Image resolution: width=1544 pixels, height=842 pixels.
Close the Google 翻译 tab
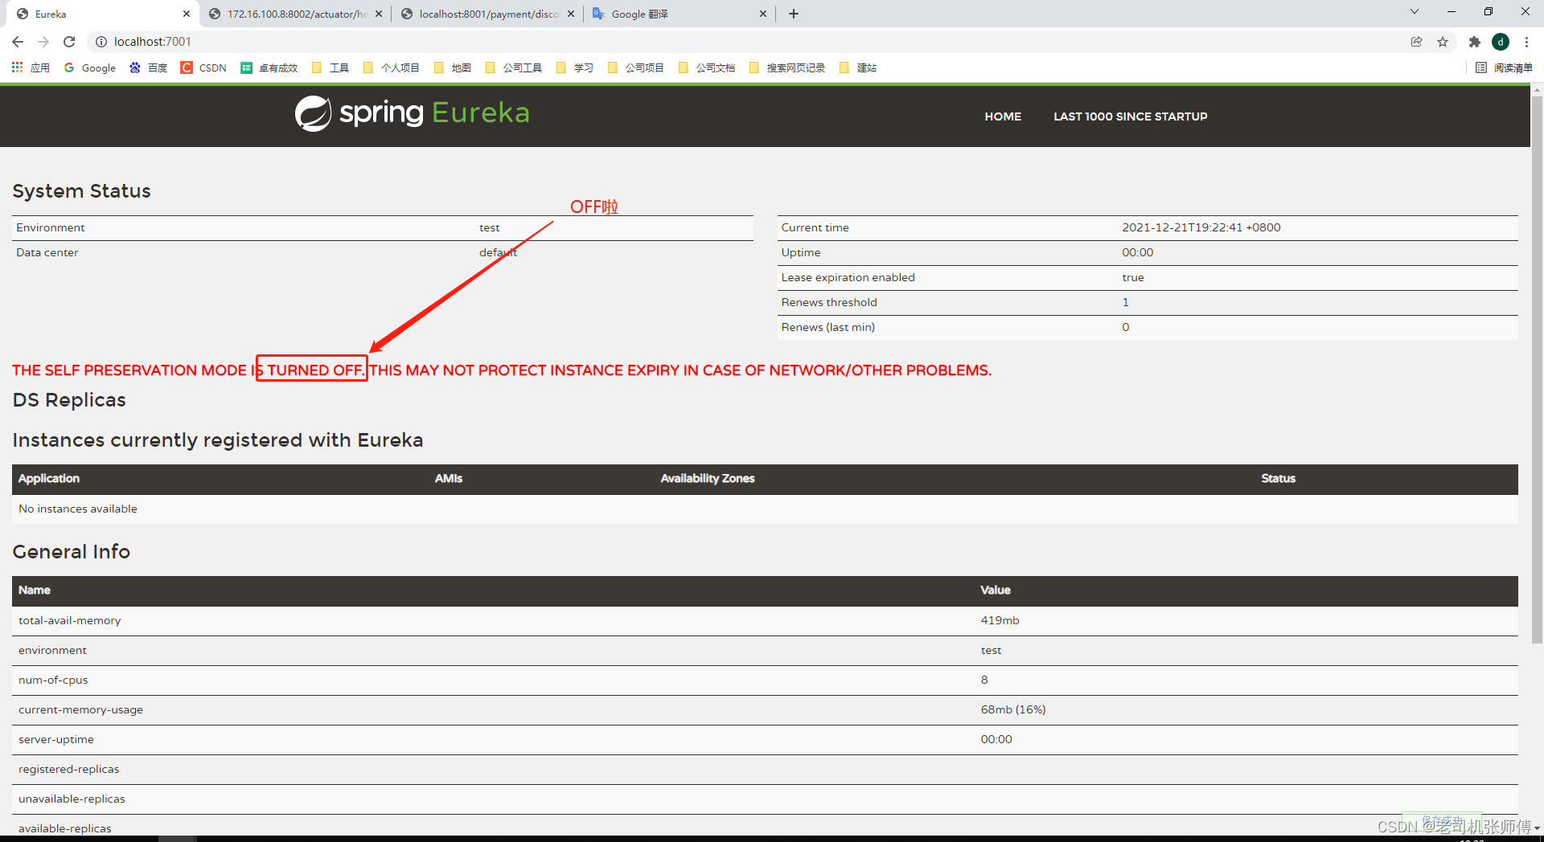point(763,14)
